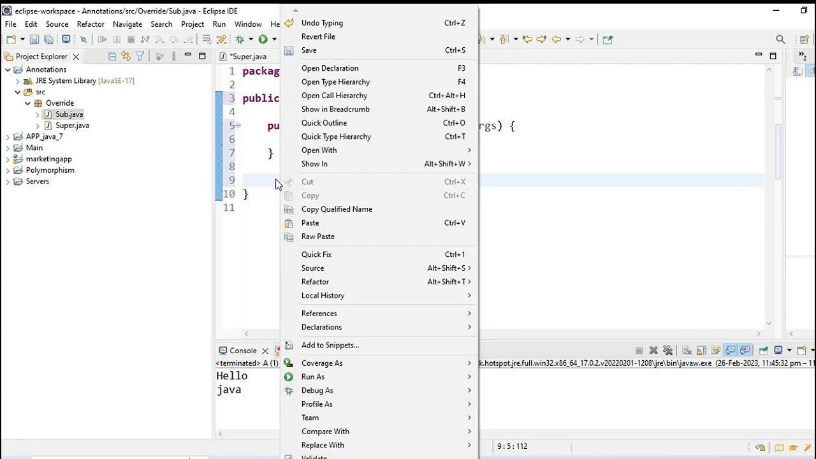Viewport: 816px width, 459px height.
Task: Close the Project Explorer tab
Action: 76,57
